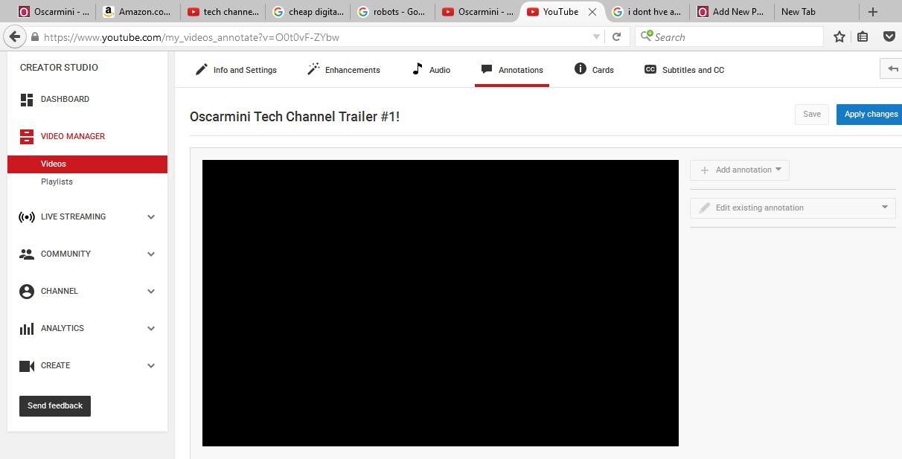Expand the Live Streaming section chevron
This screenshot has height=459, width=902.
[151, 217]
